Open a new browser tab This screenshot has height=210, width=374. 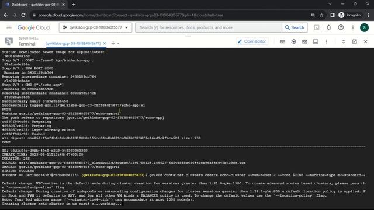click(74, 5)
